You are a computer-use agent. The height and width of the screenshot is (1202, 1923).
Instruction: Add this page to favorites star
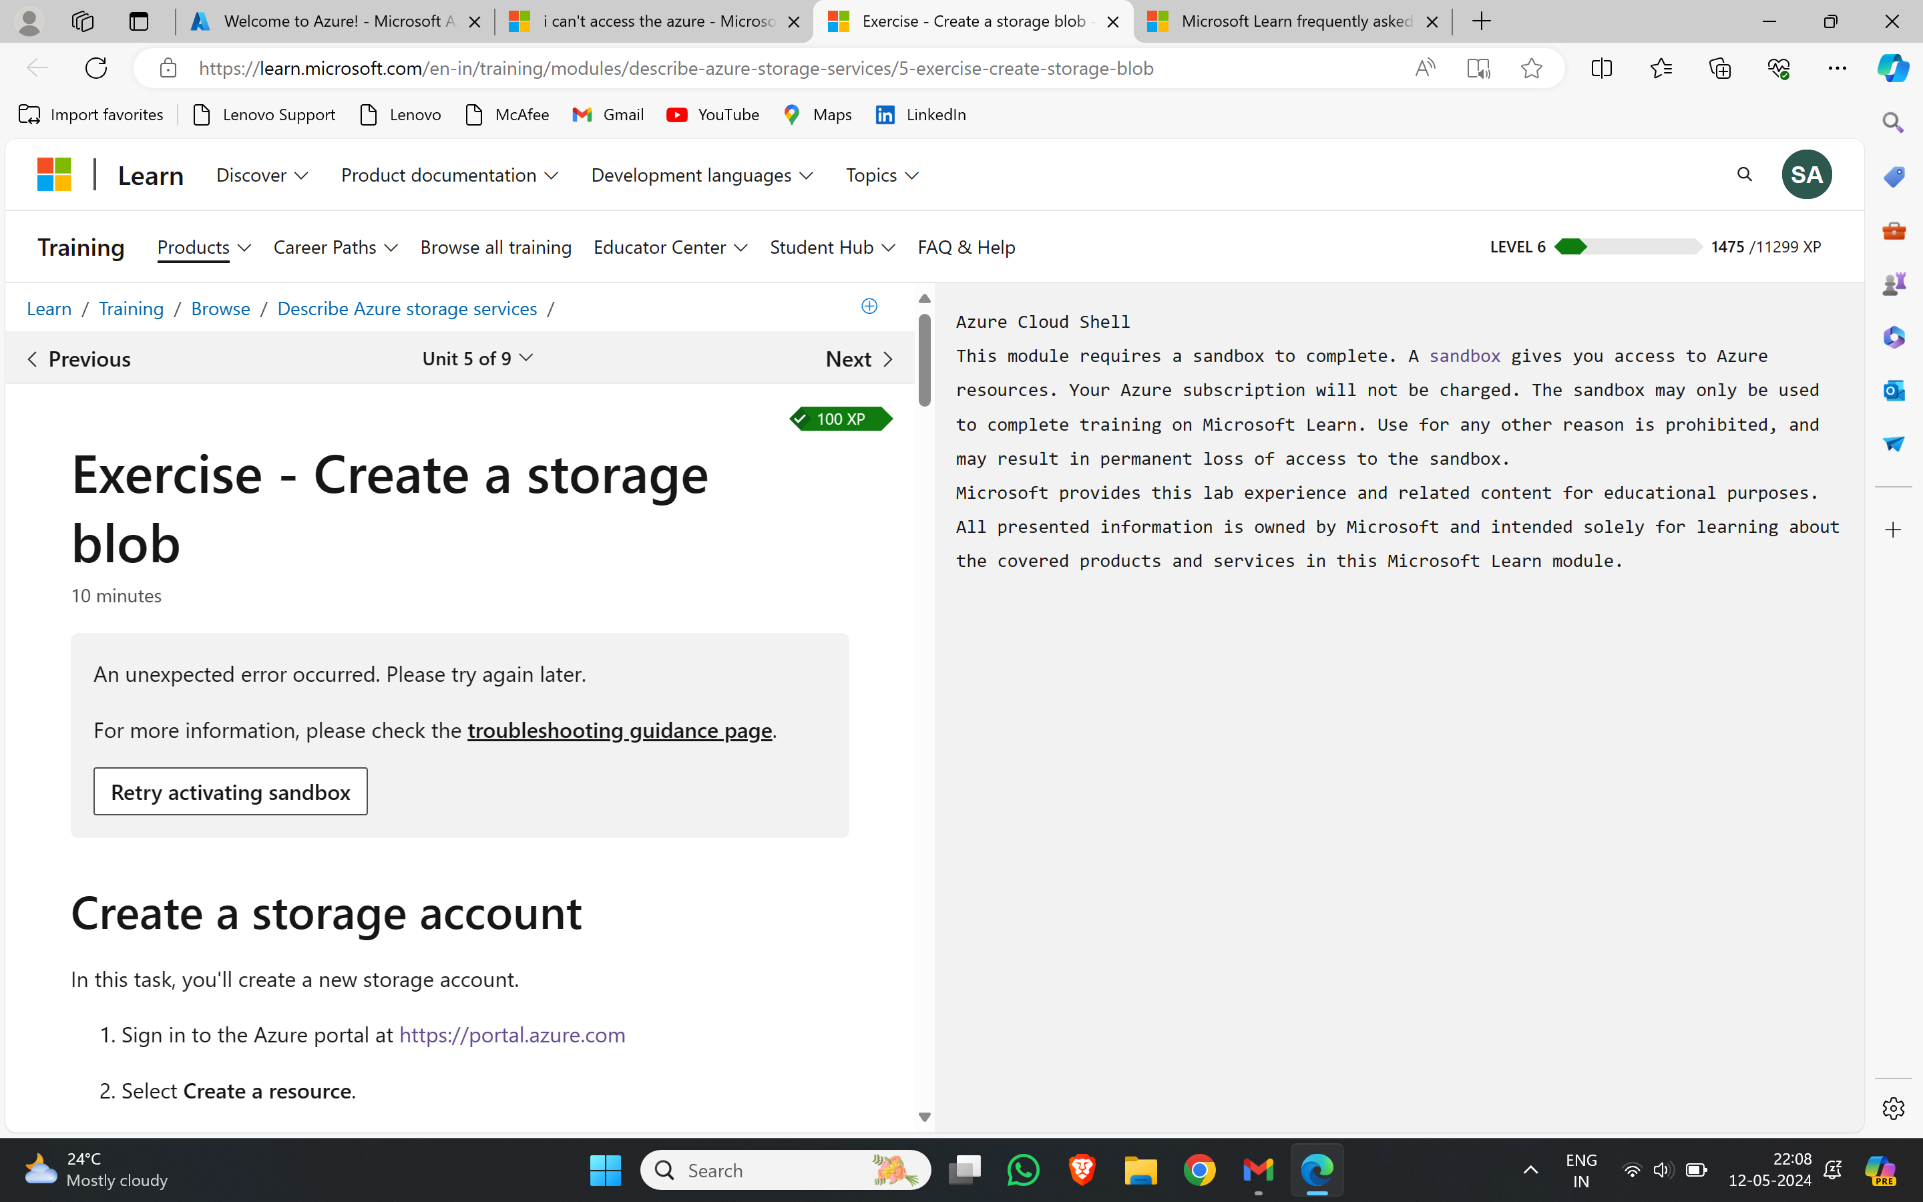(1531, 68)
